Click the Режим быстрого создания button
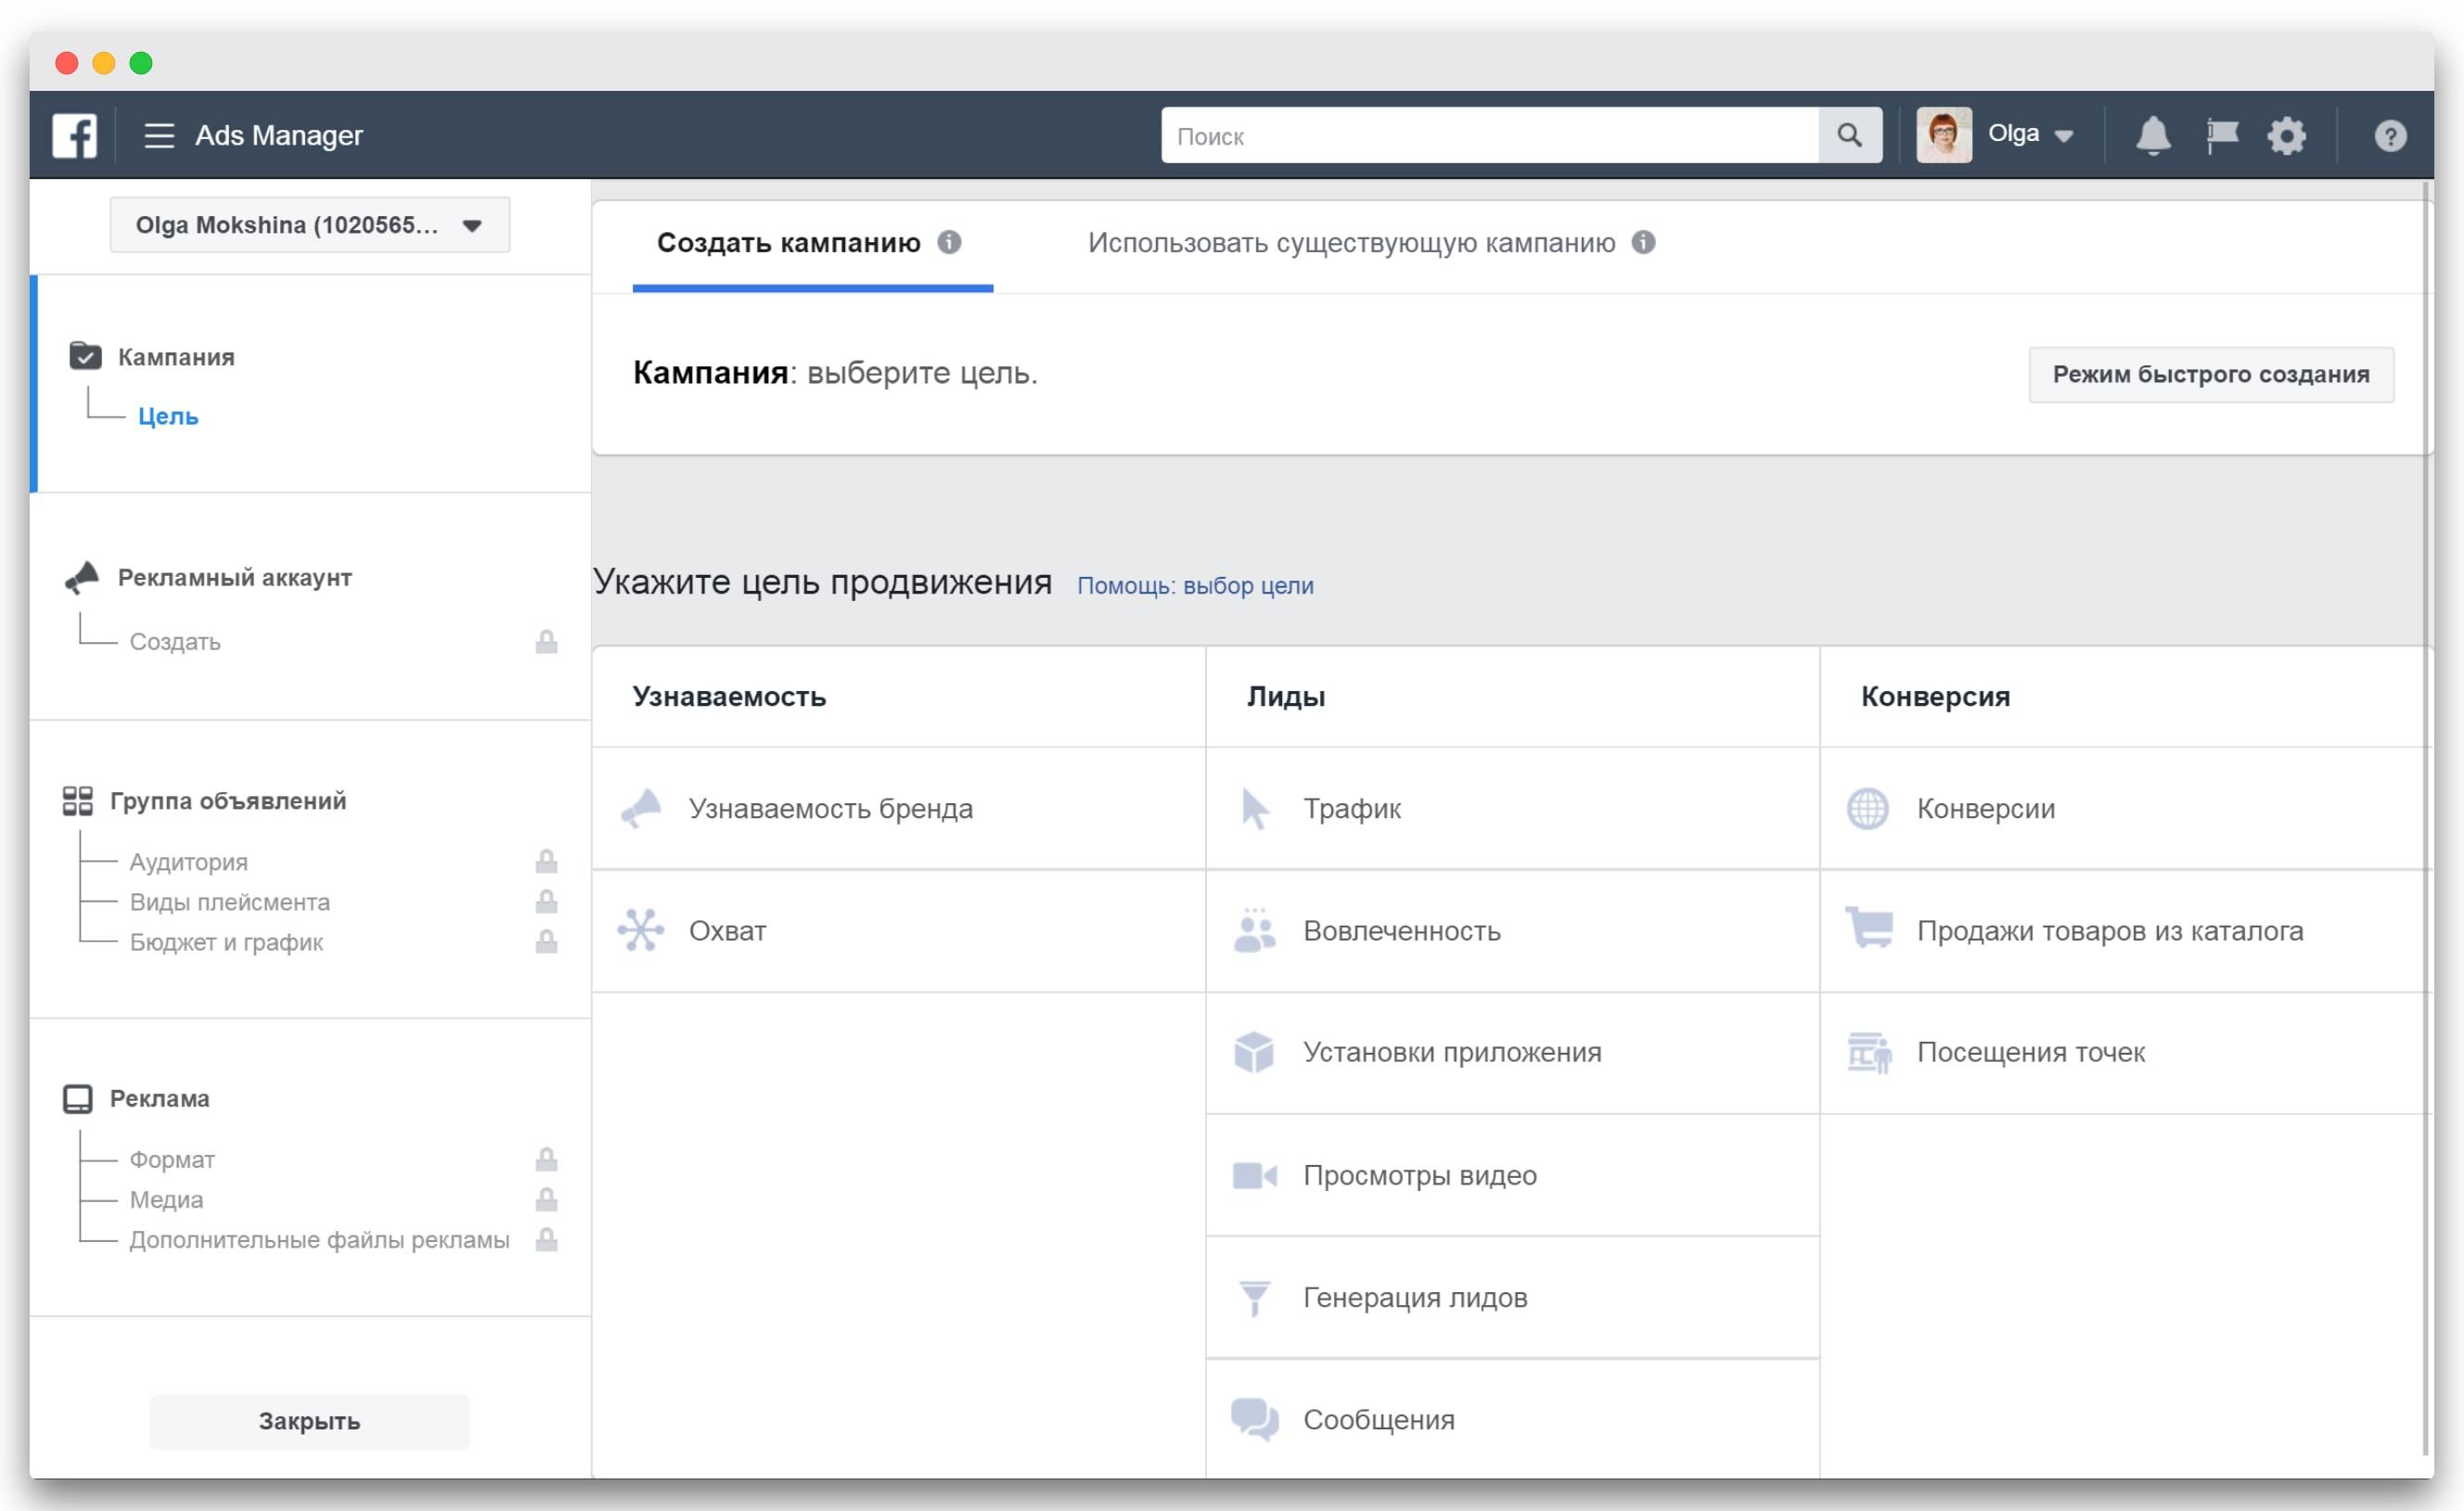The height and width of the screenshot is (1511, 2464). point(2211,374)
